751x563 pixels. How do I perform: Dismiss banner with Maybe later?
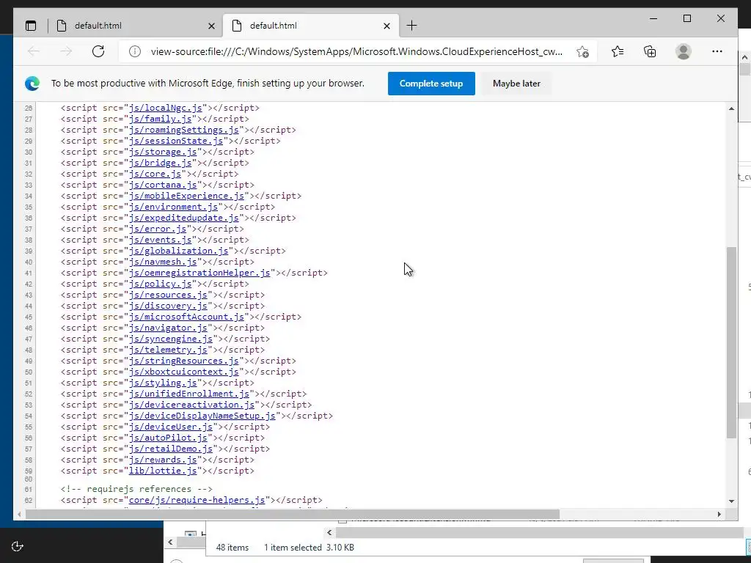[516, 84]
